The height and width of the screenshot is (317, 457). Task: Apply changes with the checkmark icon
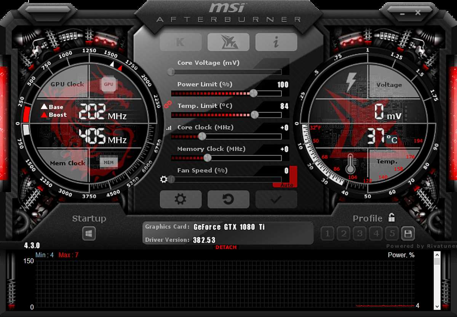pos(276,199)
